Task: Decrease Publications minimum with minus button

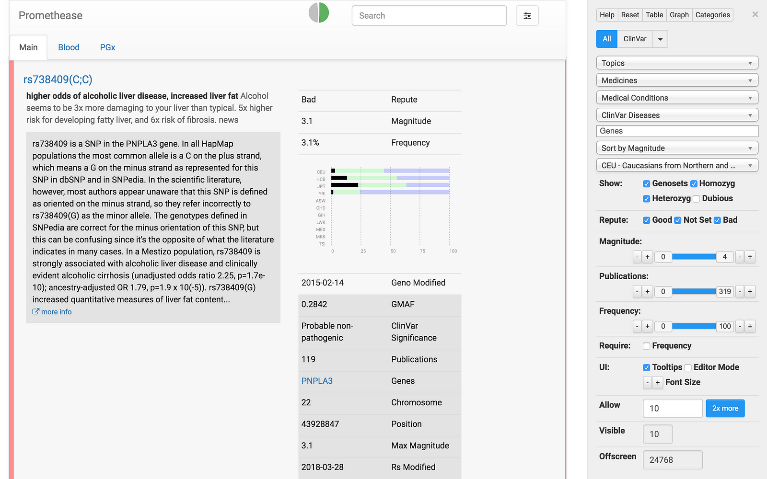Action: tap(637, 291)
